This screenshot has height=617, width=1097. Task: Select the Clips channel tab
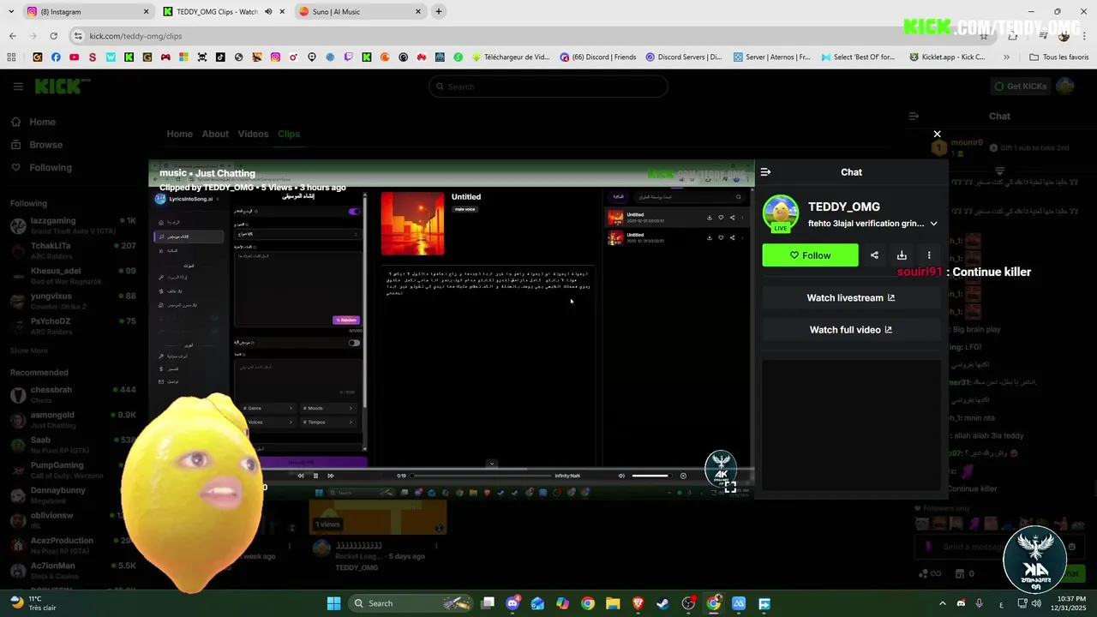coord(289,134)
